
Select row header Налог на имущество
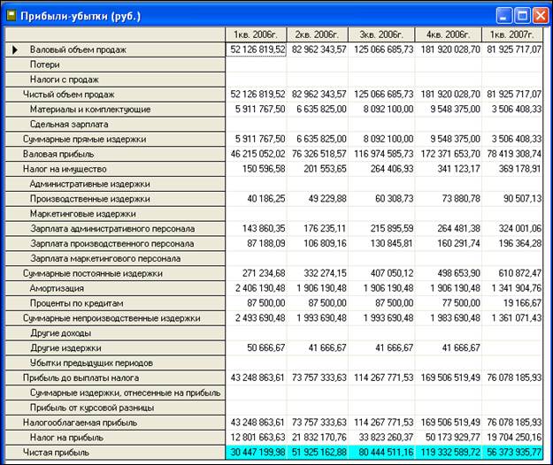[115, 169]
